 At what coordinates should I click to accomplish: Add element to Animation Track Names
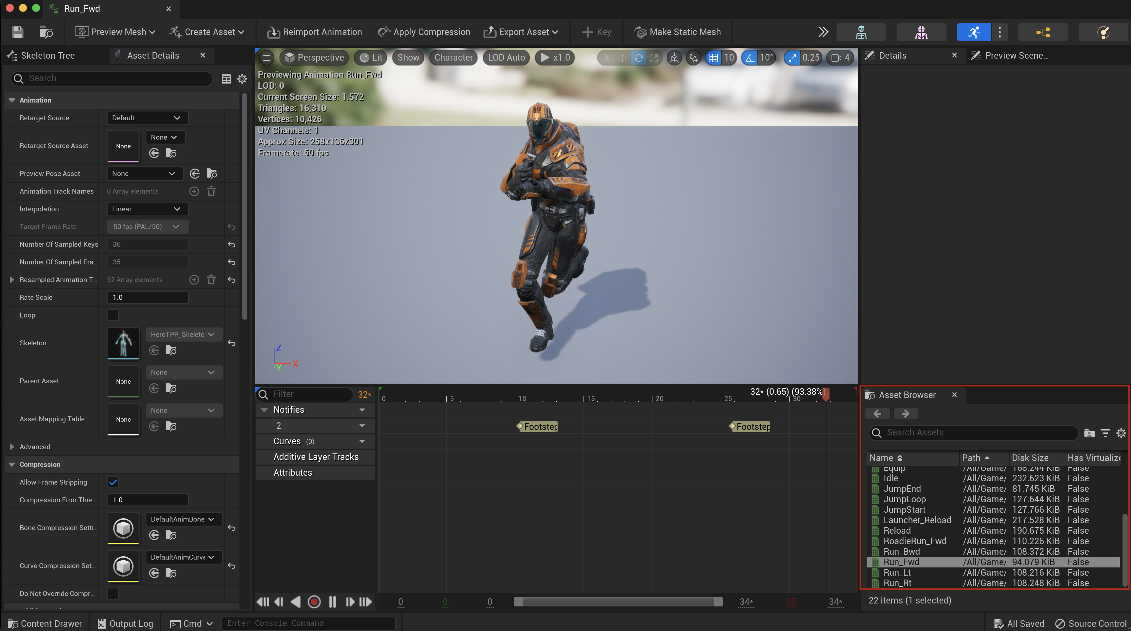[194, 191]
